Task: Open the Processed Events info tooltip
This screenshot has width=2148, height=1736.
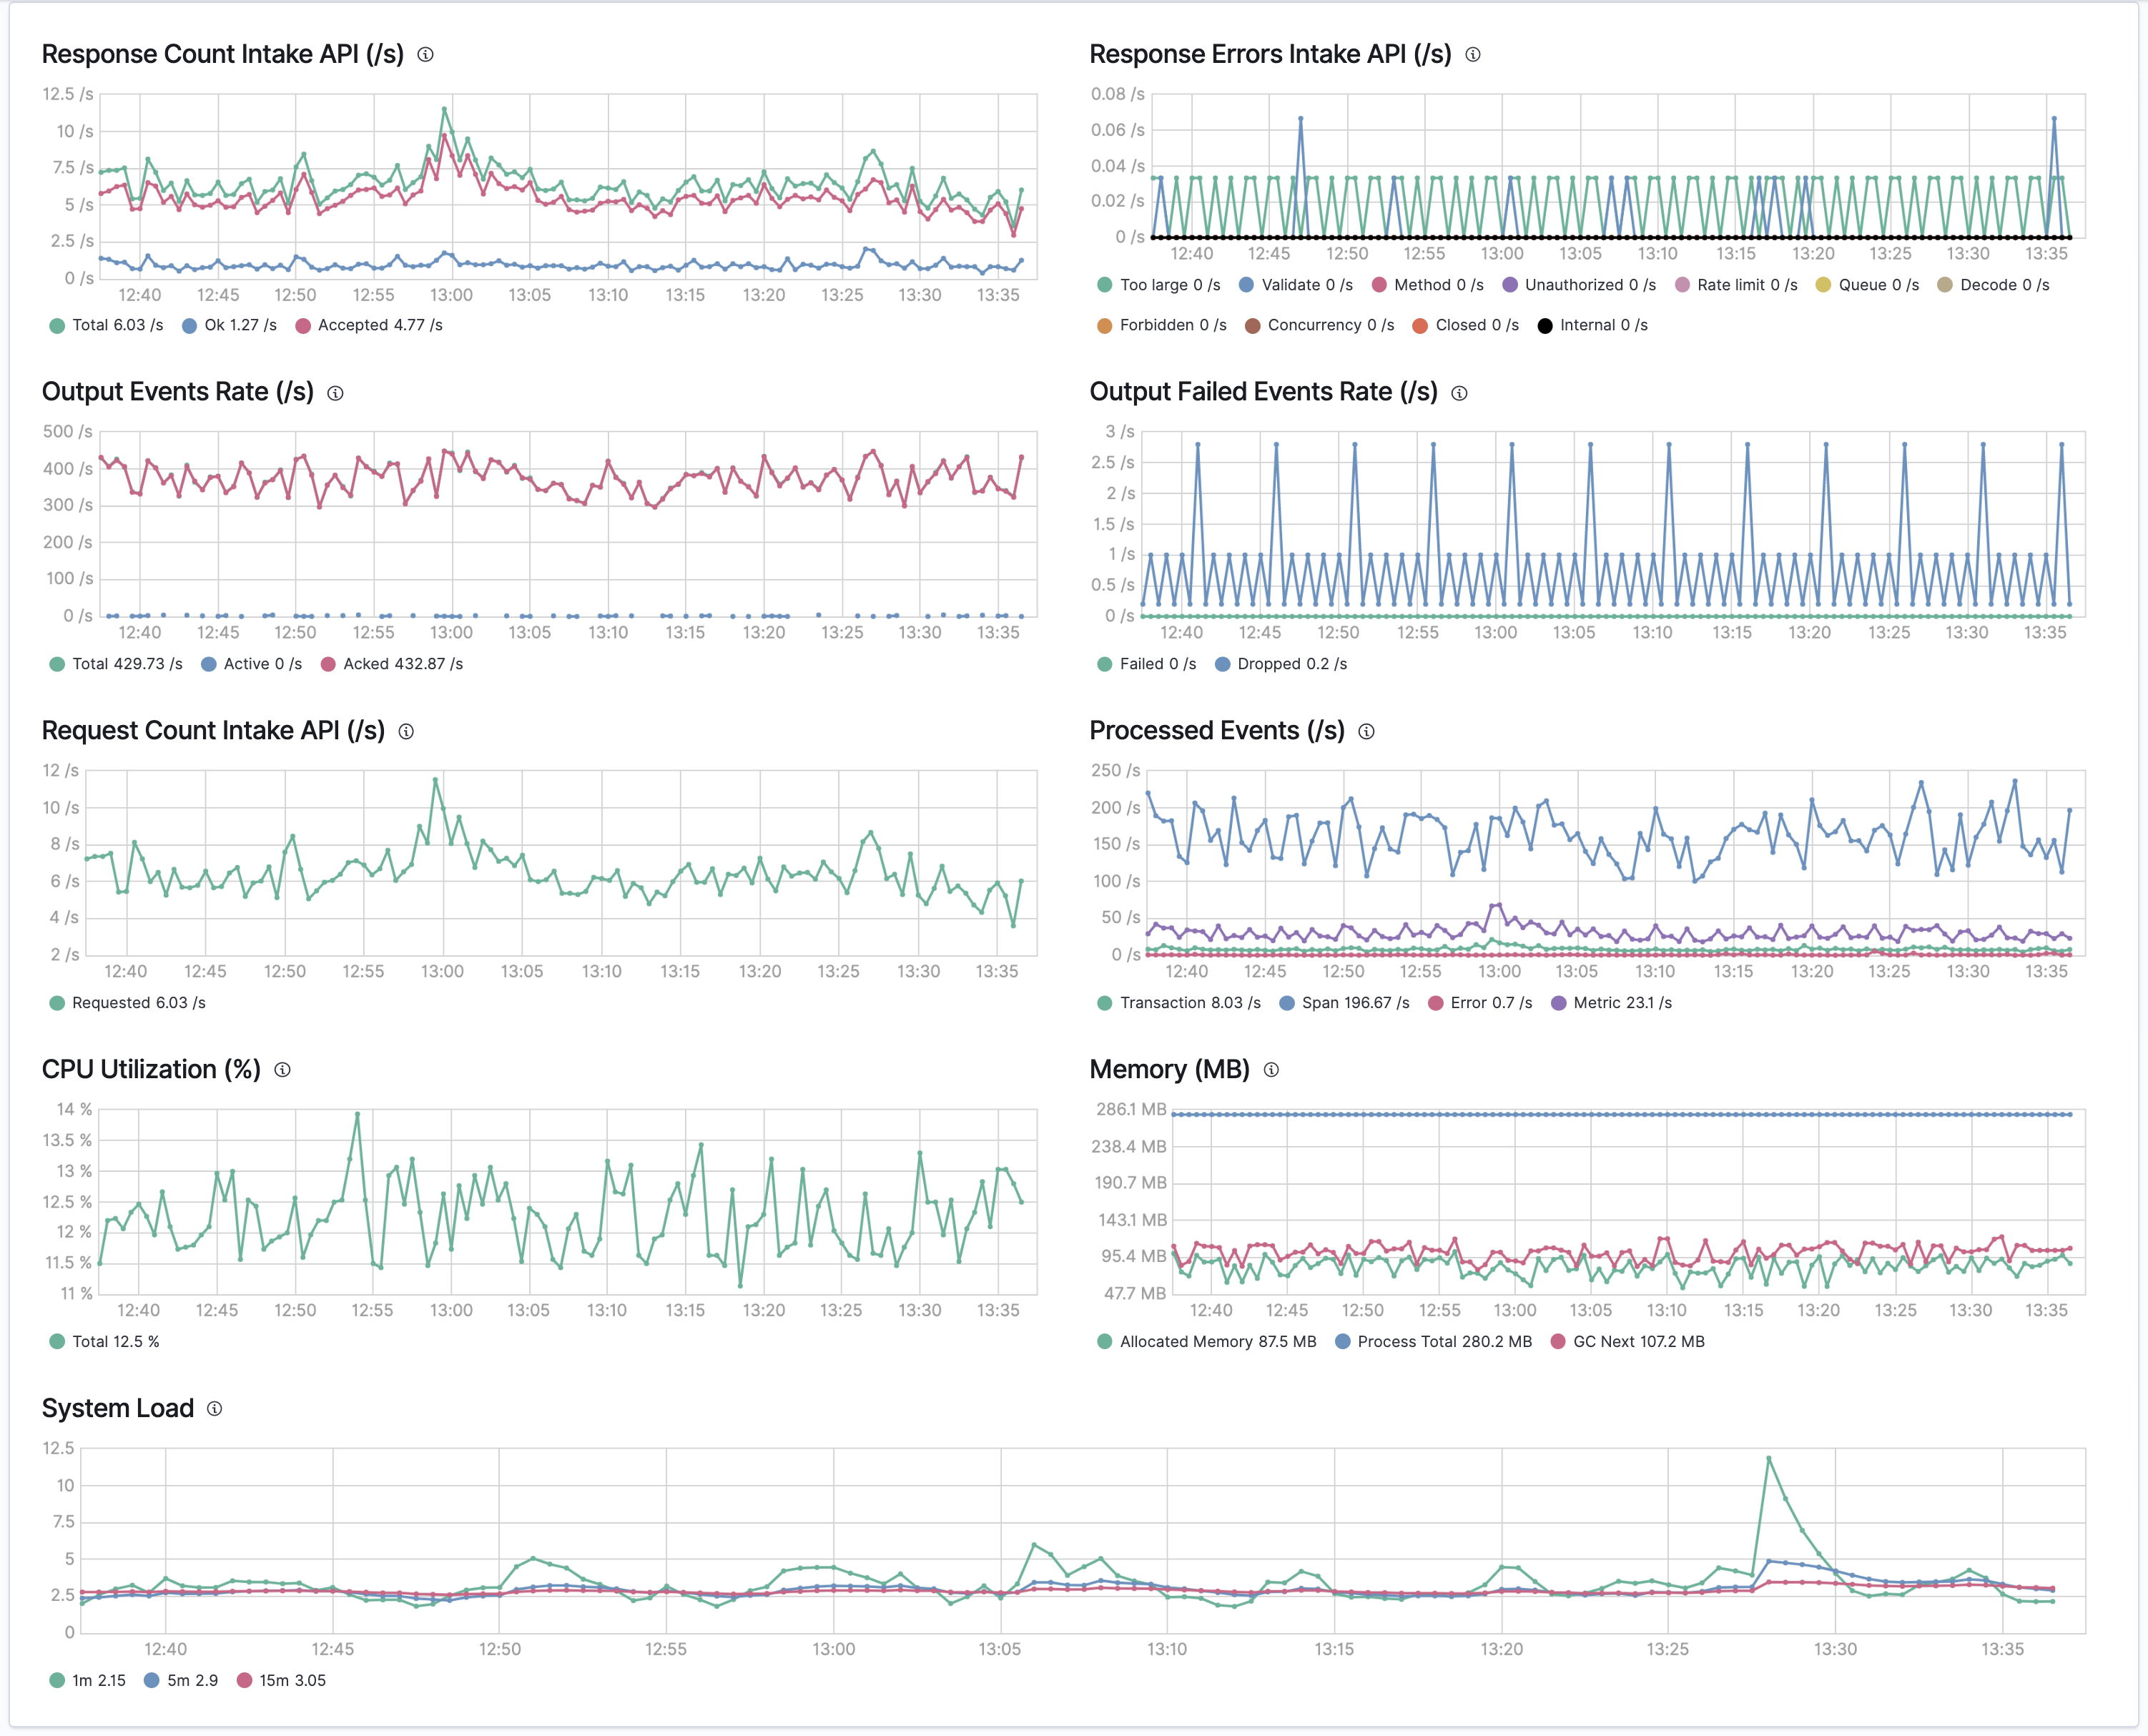Action: click(x=1366, y=731)
